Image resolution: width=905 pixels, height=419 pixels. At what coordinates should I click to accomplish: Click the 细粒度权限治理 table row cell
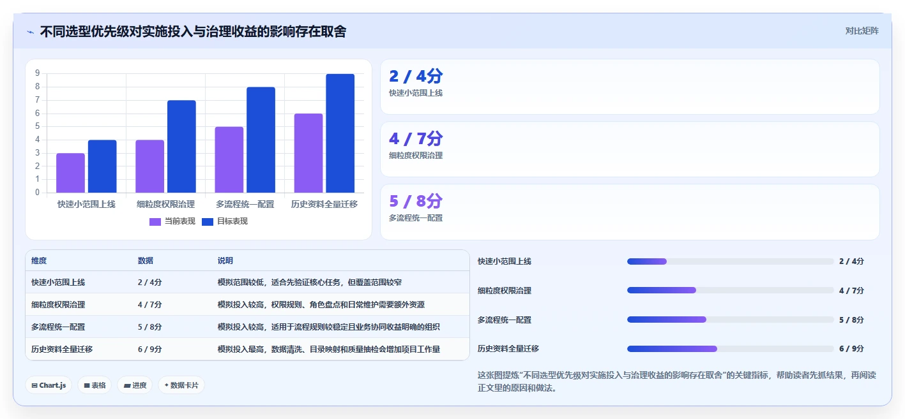(58, 304)
